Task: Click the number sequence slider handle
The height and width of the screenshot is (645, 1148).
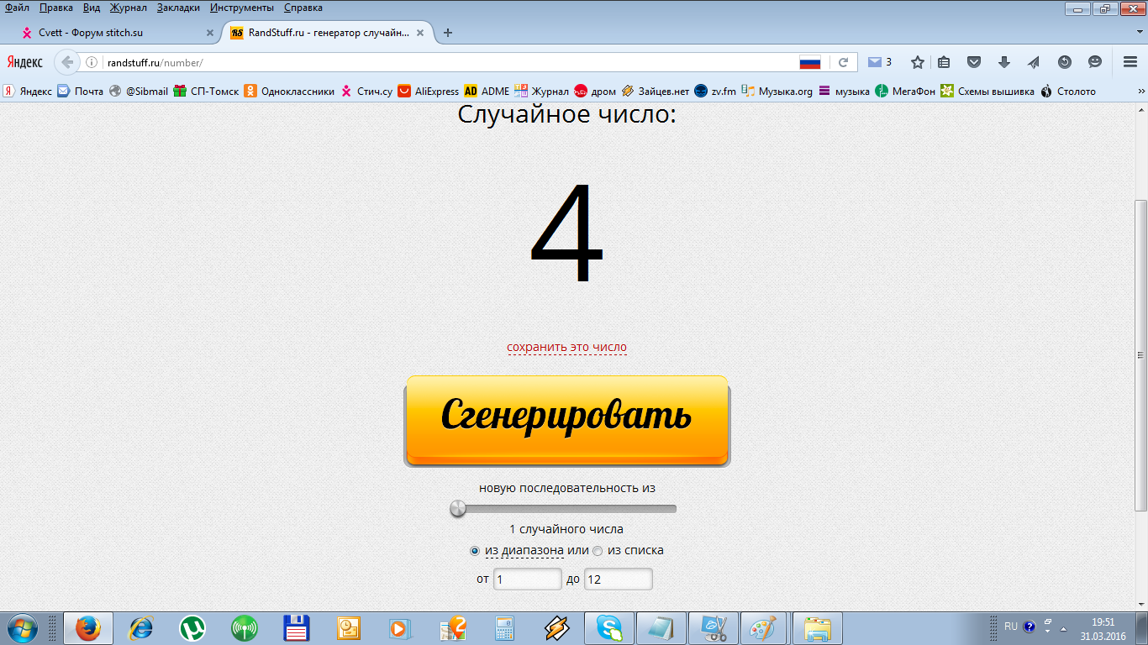Action: 458,508
